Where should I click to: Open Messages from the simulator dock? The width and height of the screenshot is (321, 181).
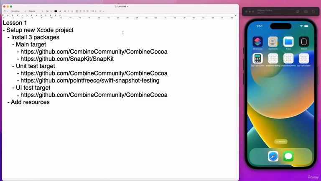click(288, 156)
